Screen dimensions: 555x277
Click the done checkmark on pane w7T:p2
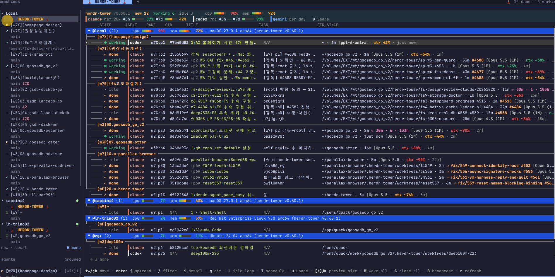click(105, 54)
